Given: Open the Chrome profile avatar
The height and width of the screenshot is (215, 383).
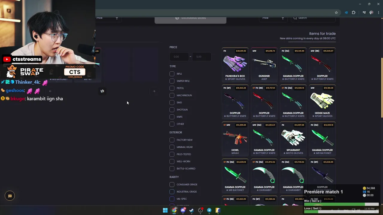Looking at the screenshot, I should [371, 13].
